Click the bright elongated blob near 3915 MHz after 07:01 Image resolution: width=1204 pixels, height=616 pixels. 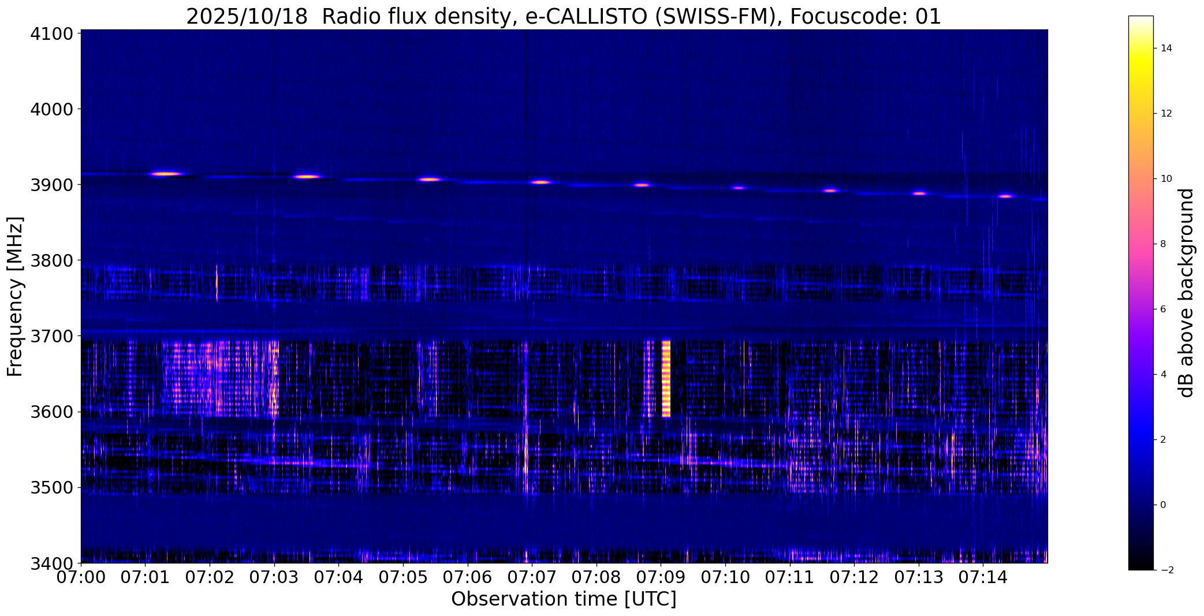click(166, 174)
